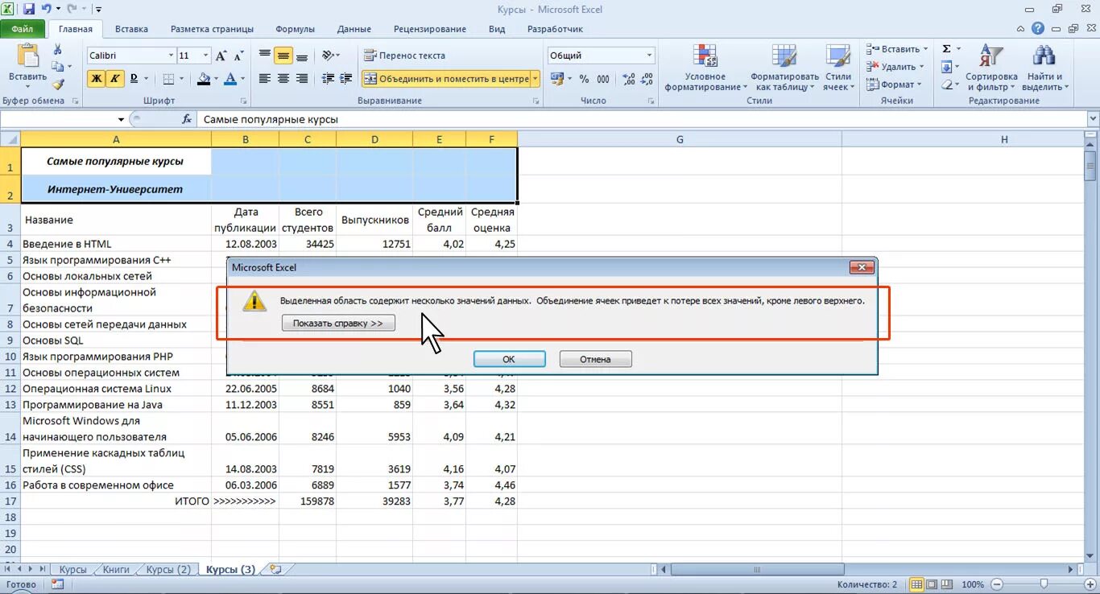Center cell text horizontally

(283, 79)
